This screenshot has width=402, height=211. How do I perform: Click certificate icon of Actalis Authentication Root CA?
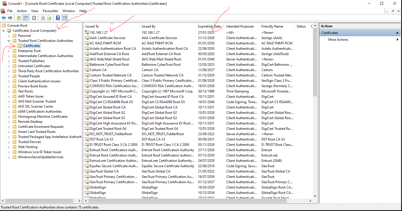pyautogui.click(x=87, y=49)
